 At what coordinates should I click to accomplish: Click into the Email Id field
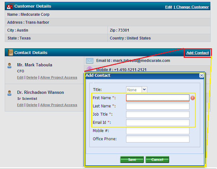coord(157,123)
